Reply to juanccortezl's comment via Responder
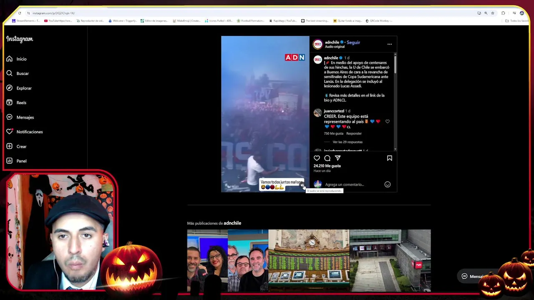Viewport: 534px width, 300px height. click(x=354, y=134)
